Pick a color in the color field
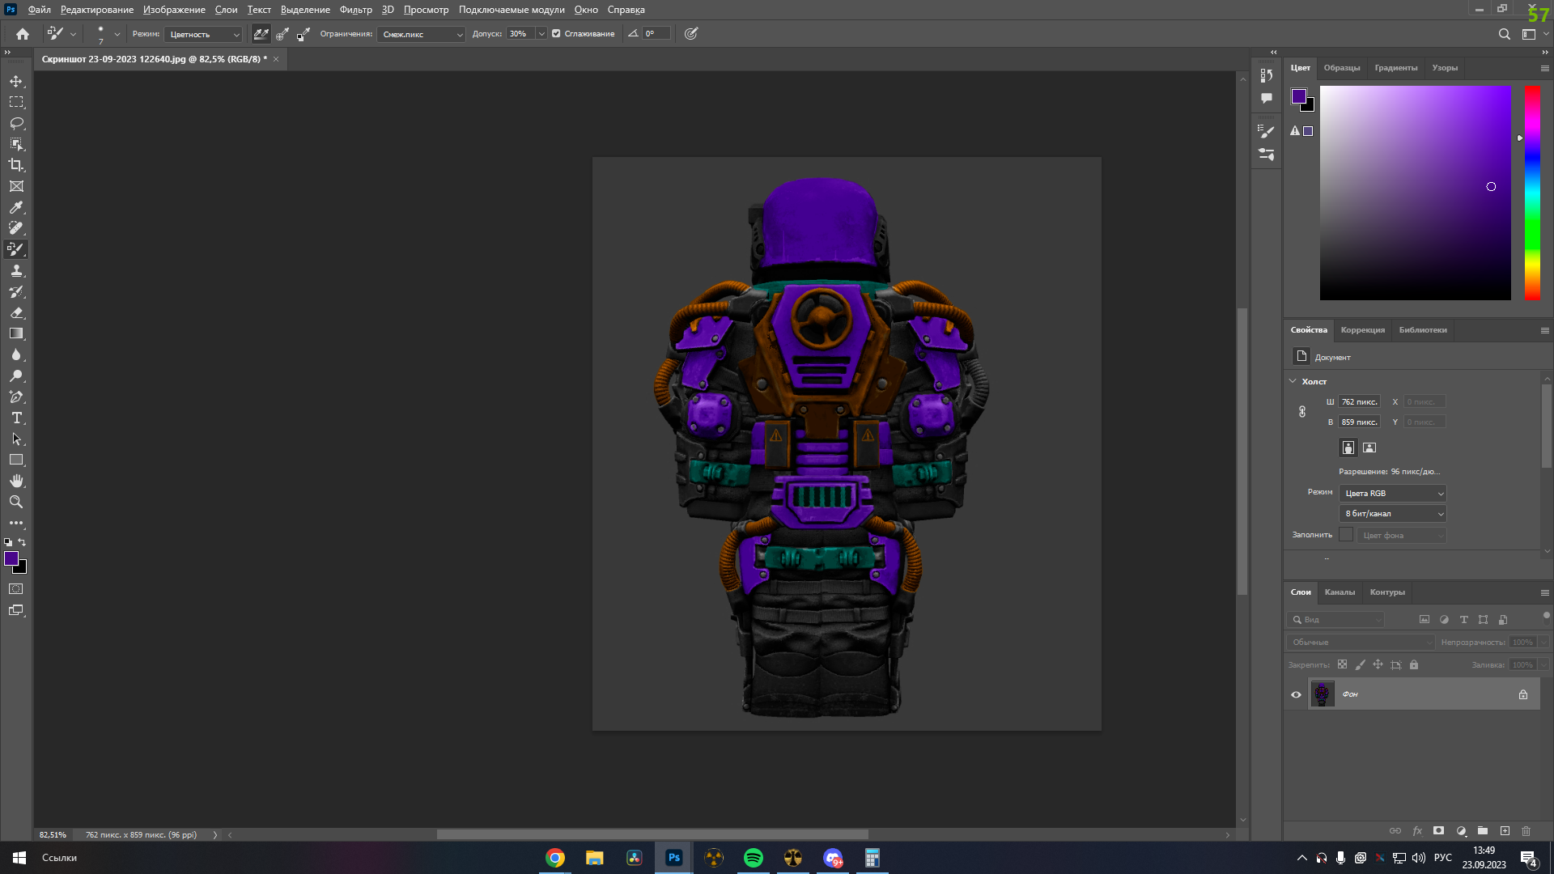Image resolution: width=1554 pixels, height=874 pixels. click(x=1415, y=193)
